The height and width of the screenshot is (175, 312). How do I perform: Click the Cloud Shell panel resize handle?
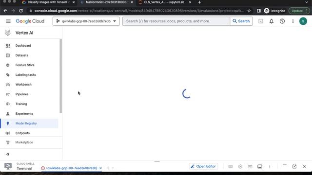(157, 161)
